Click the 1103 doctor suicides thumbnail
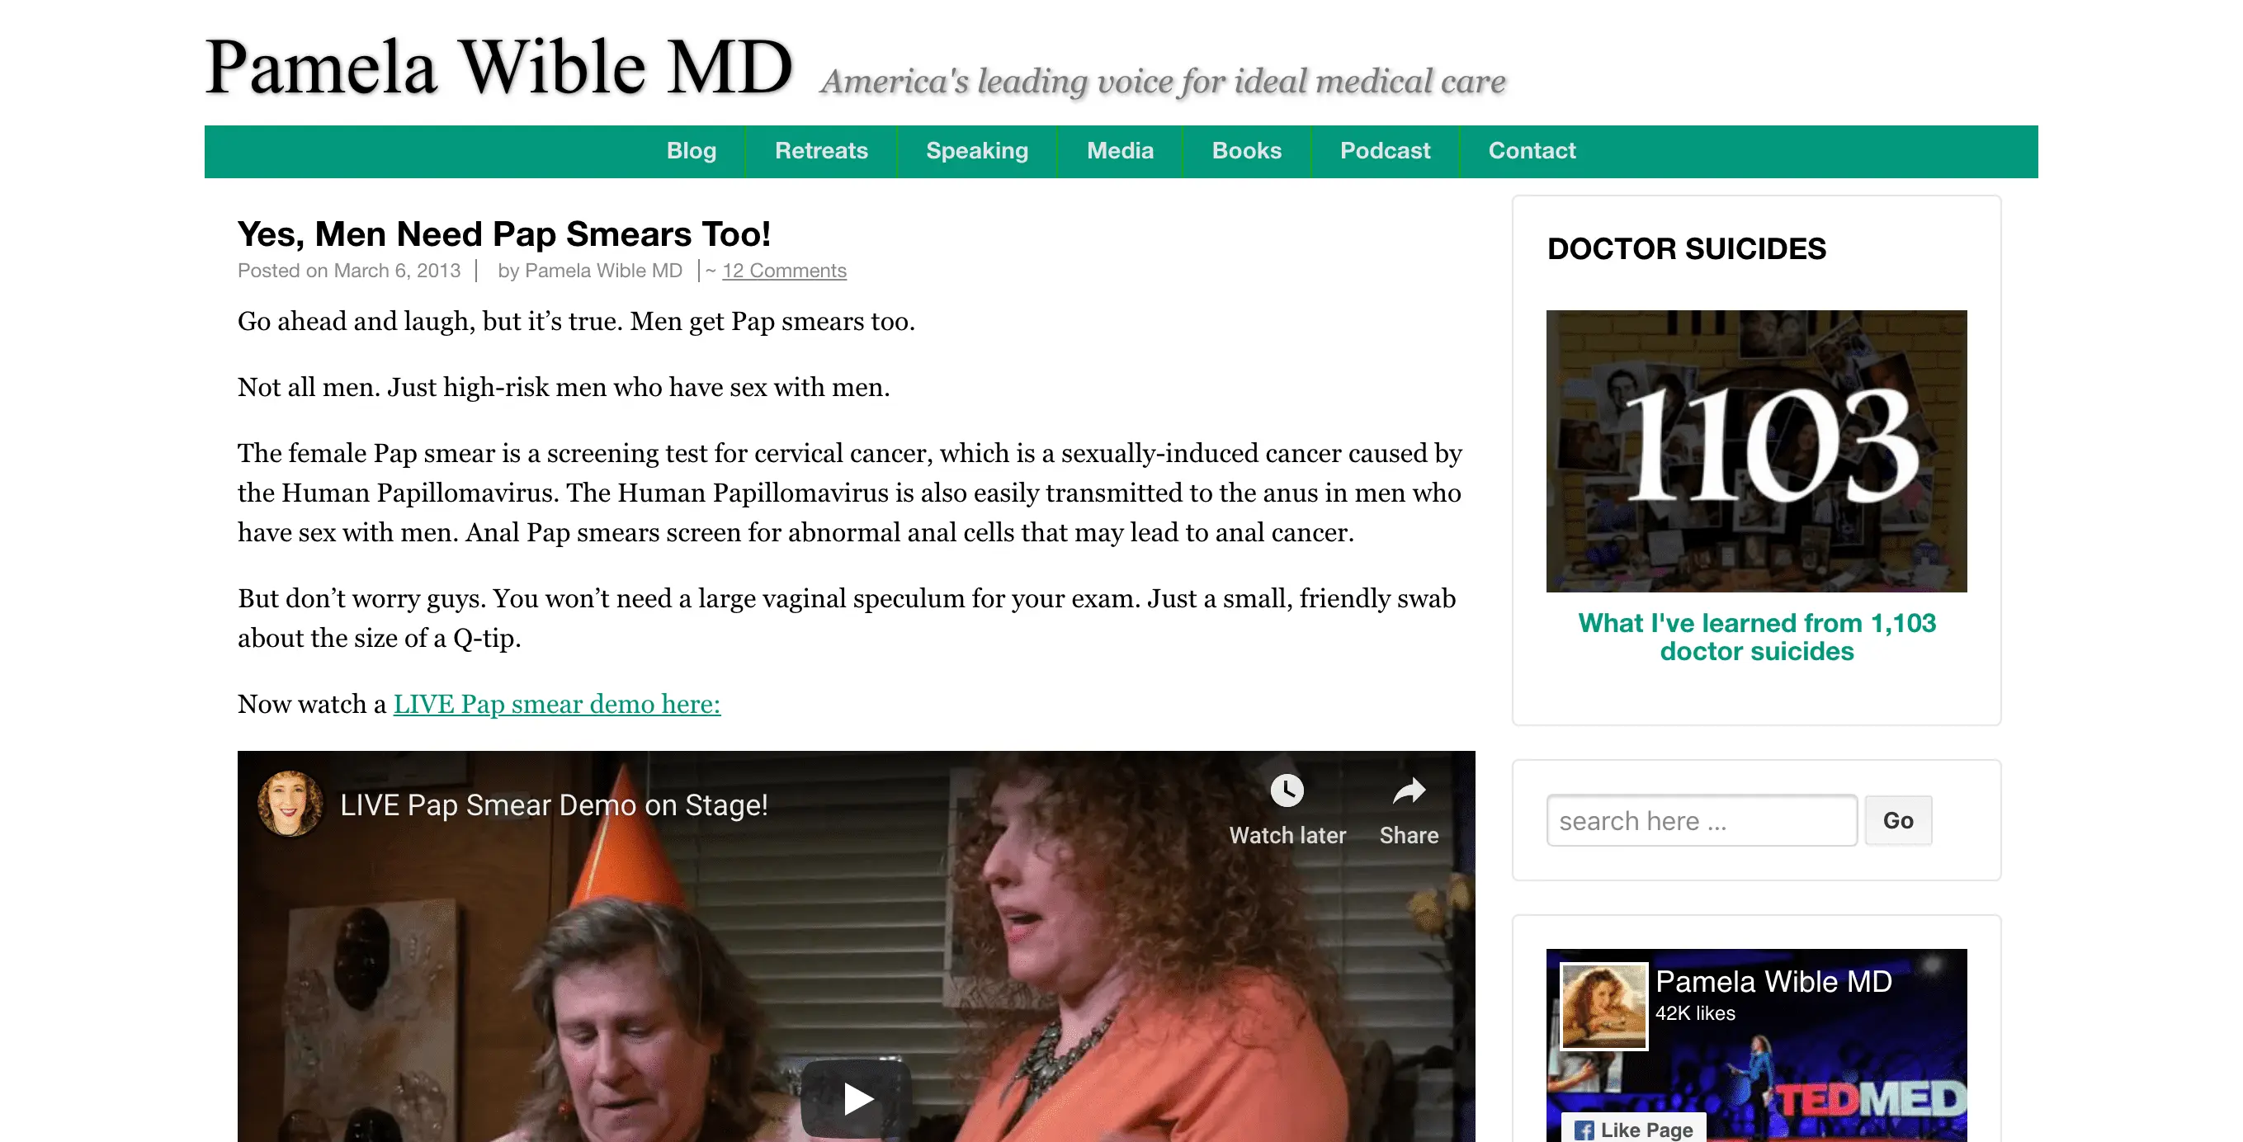 click(1756, 451)
